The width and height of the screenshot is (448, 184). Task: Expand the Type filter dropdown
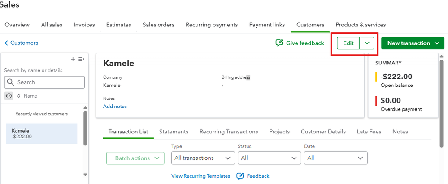203,158
